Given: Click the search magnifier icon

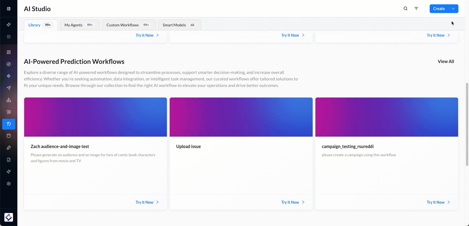Looking at the screenshot, I should (405, 9).
